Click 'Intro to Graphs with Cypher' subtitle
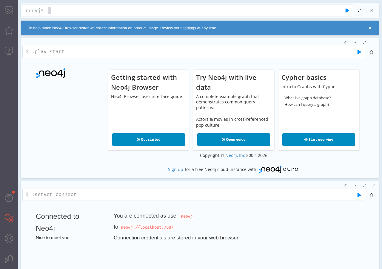 (309, 87)
